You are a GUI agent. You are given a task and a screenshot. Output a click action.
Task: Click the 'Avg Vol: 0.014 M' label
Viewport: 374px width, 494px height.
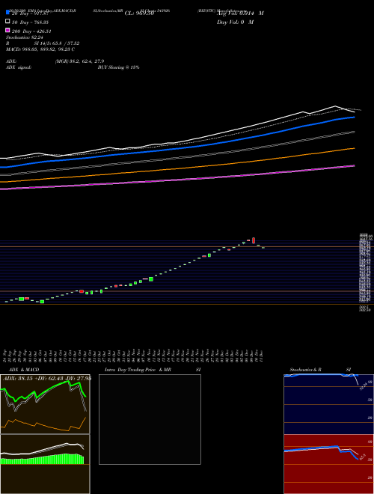240,13
